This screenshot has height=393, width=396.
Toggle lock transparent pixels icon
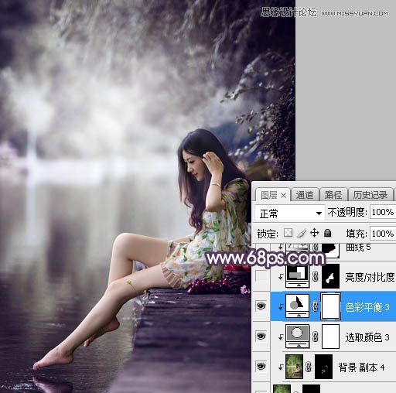pyautogui.click(x=288, y=233)
